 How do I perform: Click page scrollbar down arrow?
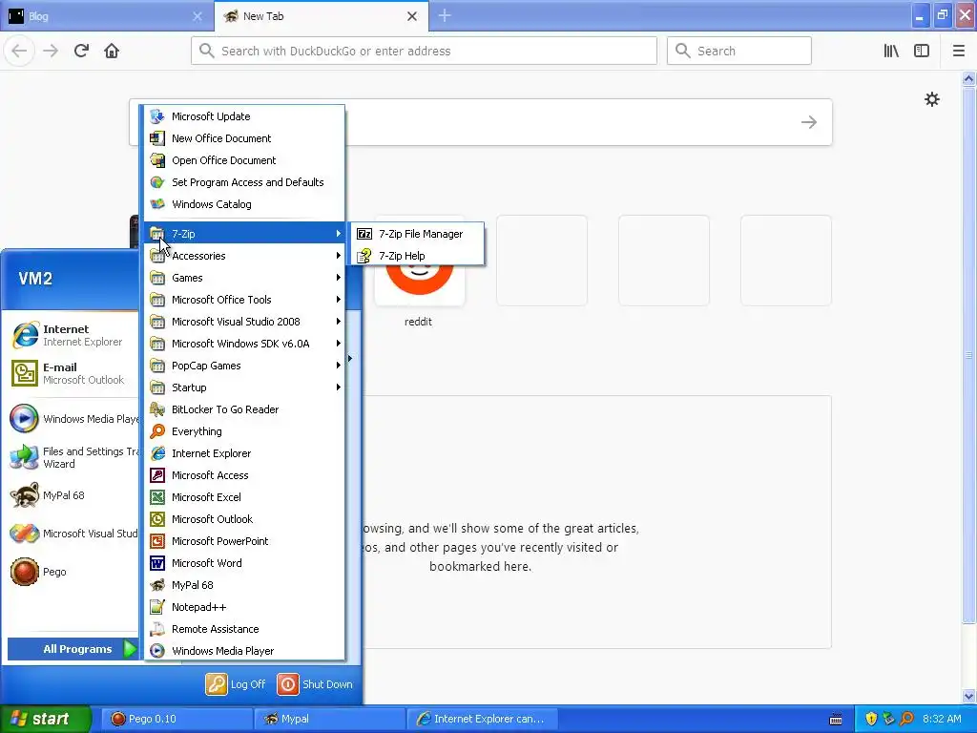[968, 696]
